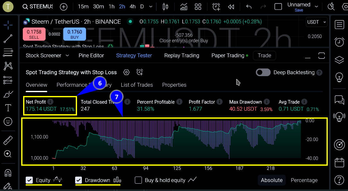Select the Text annotation tool

pyautogui.click(x=8, y=108)
